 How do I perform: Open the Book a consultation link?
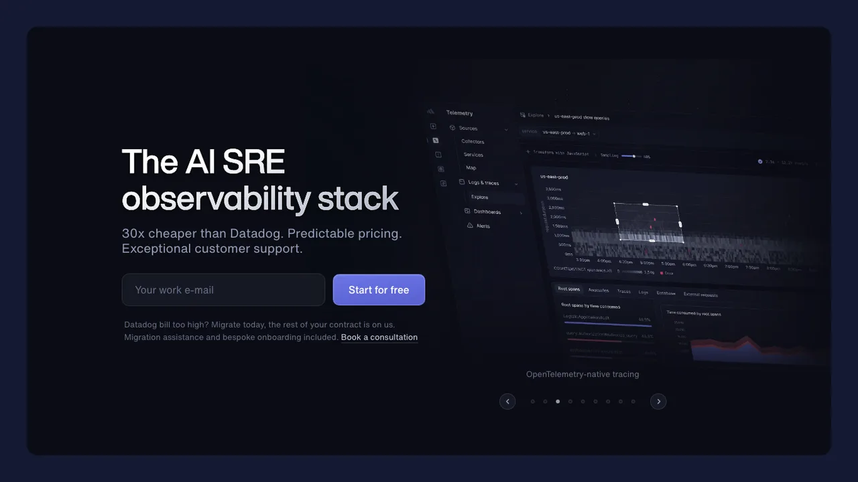click(379, 337)
